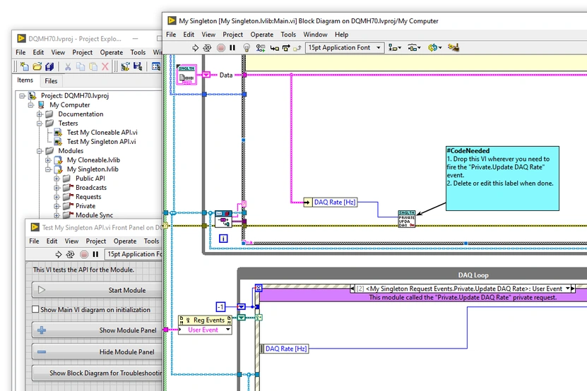Click Save Project icon in Project Explorer toolbar
Image resolution: width=587 pixels, height=391 pixels.
point(138,66)
